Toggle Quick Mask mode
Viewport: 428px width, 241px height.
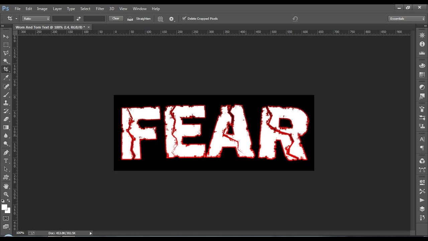click(x=6, y=219)
